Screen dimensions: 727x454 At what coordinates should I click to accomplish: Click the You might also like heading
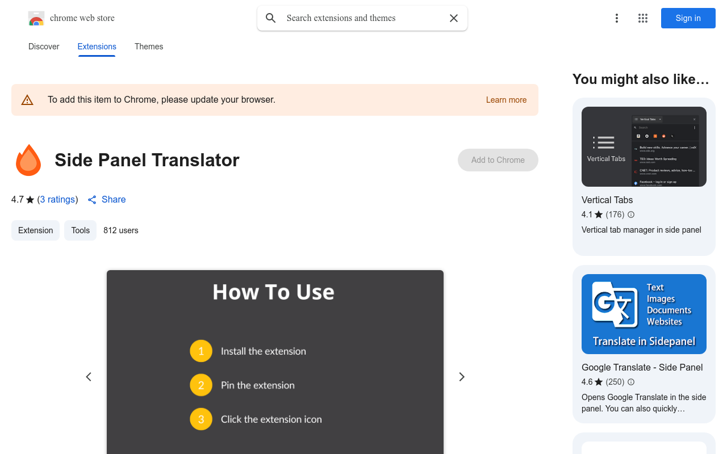click(641, 79)
